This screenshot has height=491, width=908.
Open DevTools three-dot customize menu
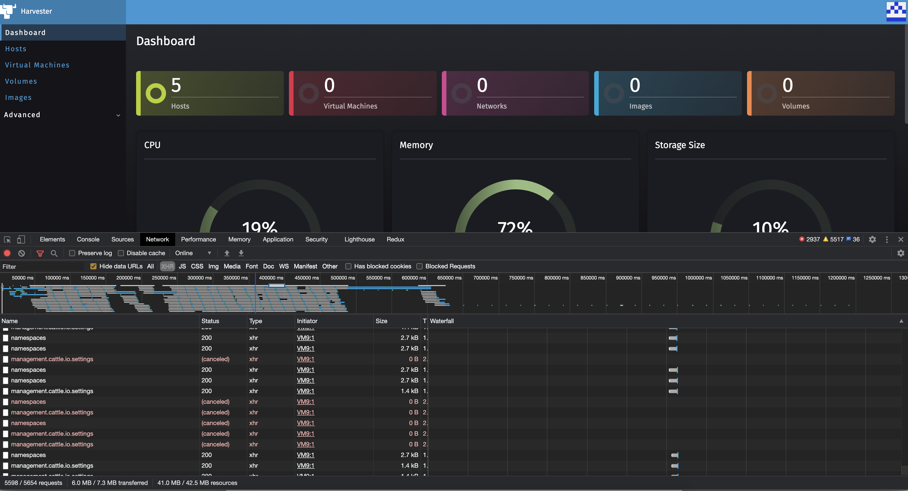(x=887, y=239)
